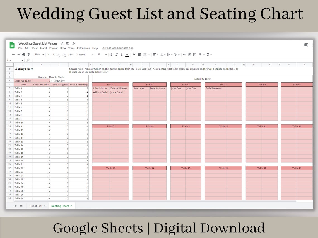Create a filter using the funnel icon
Image resolution: width=318 pixels, height=238 pixels.
coord(200,55)
